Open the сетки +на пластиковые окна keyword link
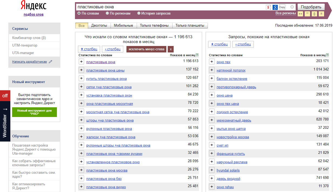This screenshot has height=192, width=333. (x=109, y=87)
